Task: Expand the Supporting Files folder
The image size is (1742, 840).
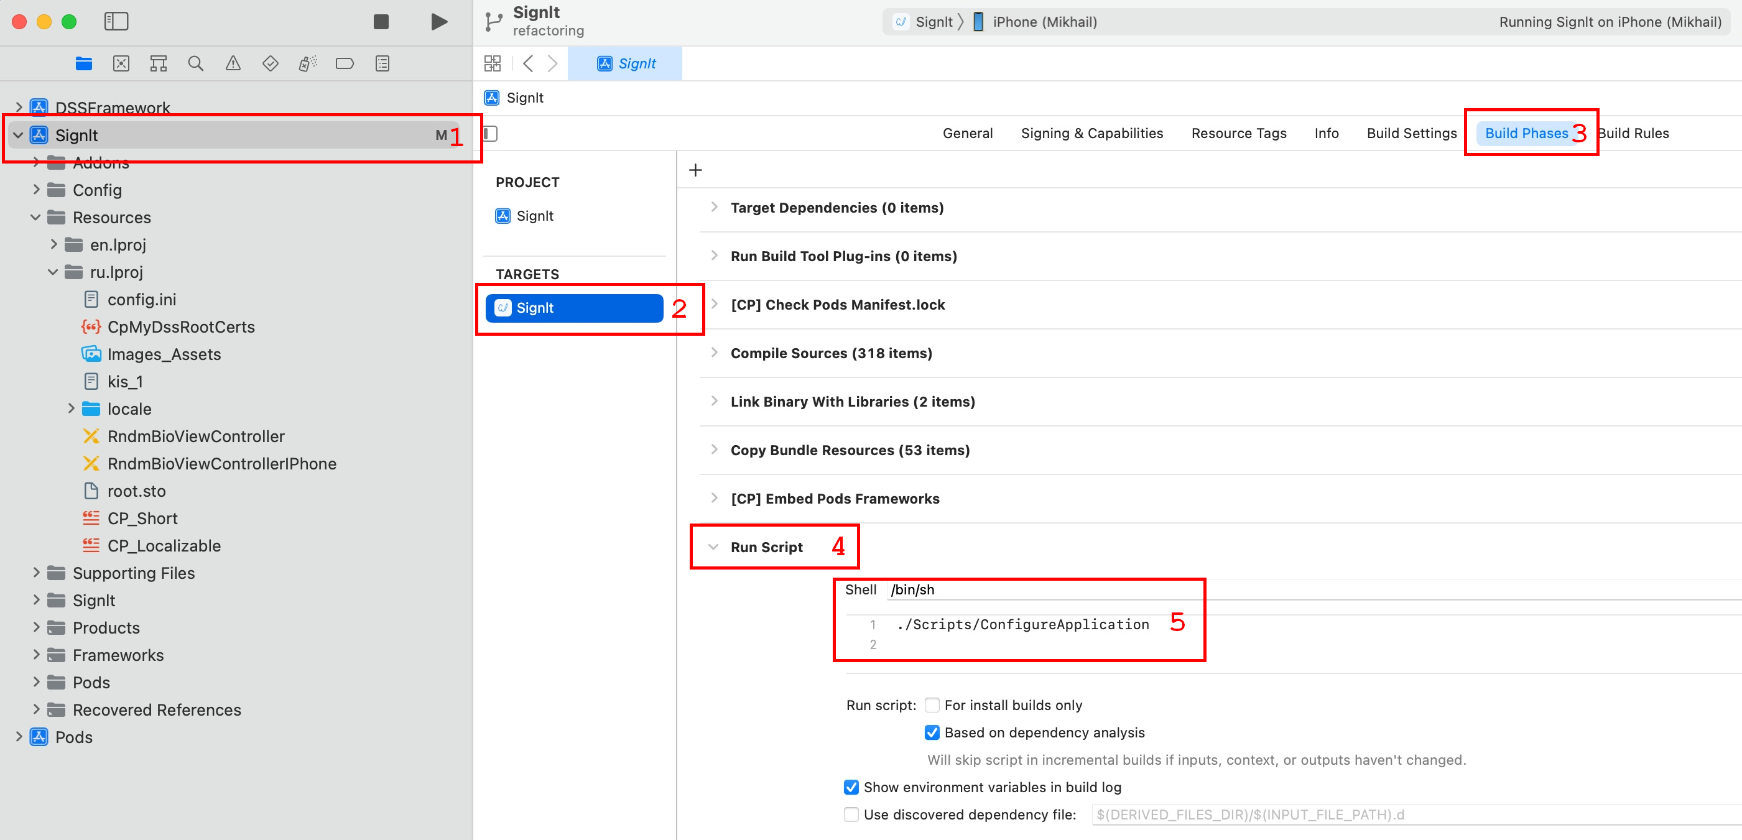Action: [37, 573]
